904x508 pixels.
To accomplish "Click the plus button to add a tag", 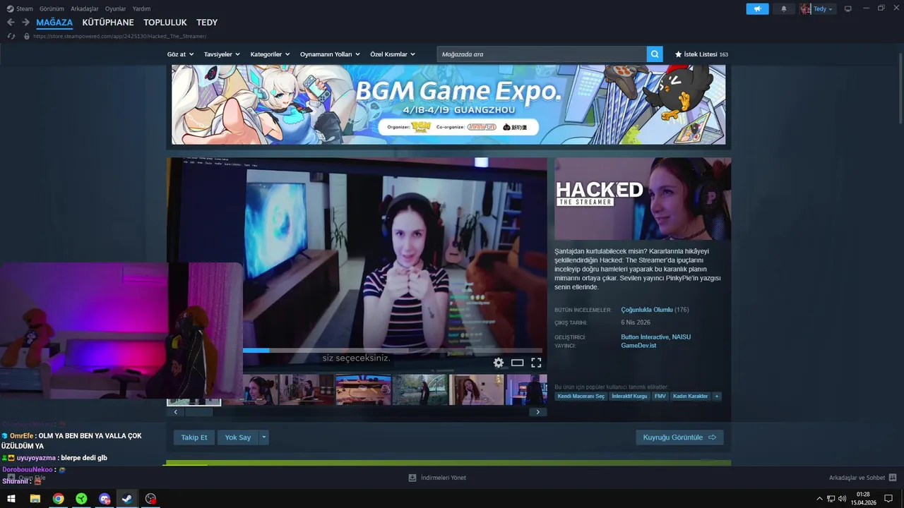I will (717, 397).
